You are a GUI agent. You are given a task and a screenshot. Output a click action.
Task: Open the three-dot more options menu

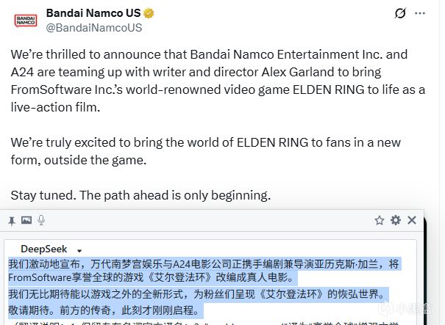coord(420,13)
